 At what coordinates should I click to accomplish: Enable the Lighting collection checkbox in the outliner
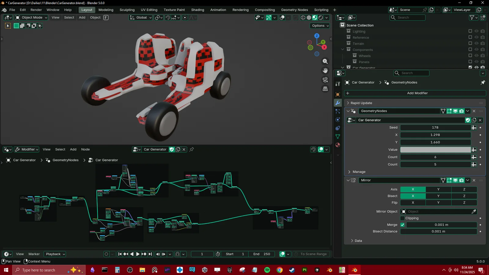tap(470, 31)
